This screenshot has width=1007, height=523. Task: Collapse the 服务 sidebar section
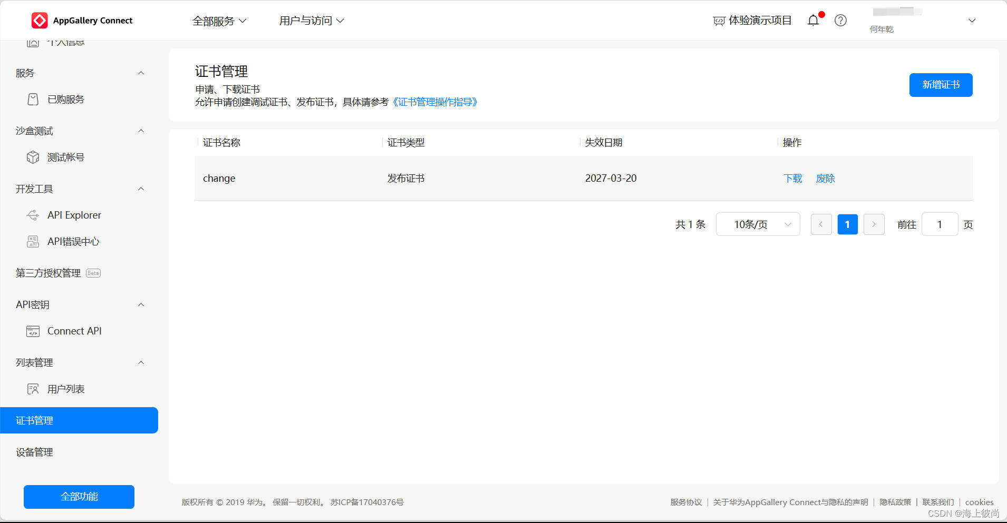141,73
